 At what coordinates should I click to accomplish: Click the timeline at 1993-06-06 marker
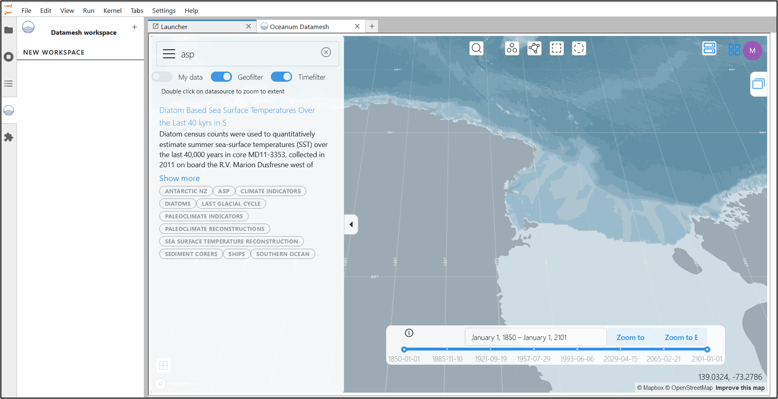[x=577, y=349]
